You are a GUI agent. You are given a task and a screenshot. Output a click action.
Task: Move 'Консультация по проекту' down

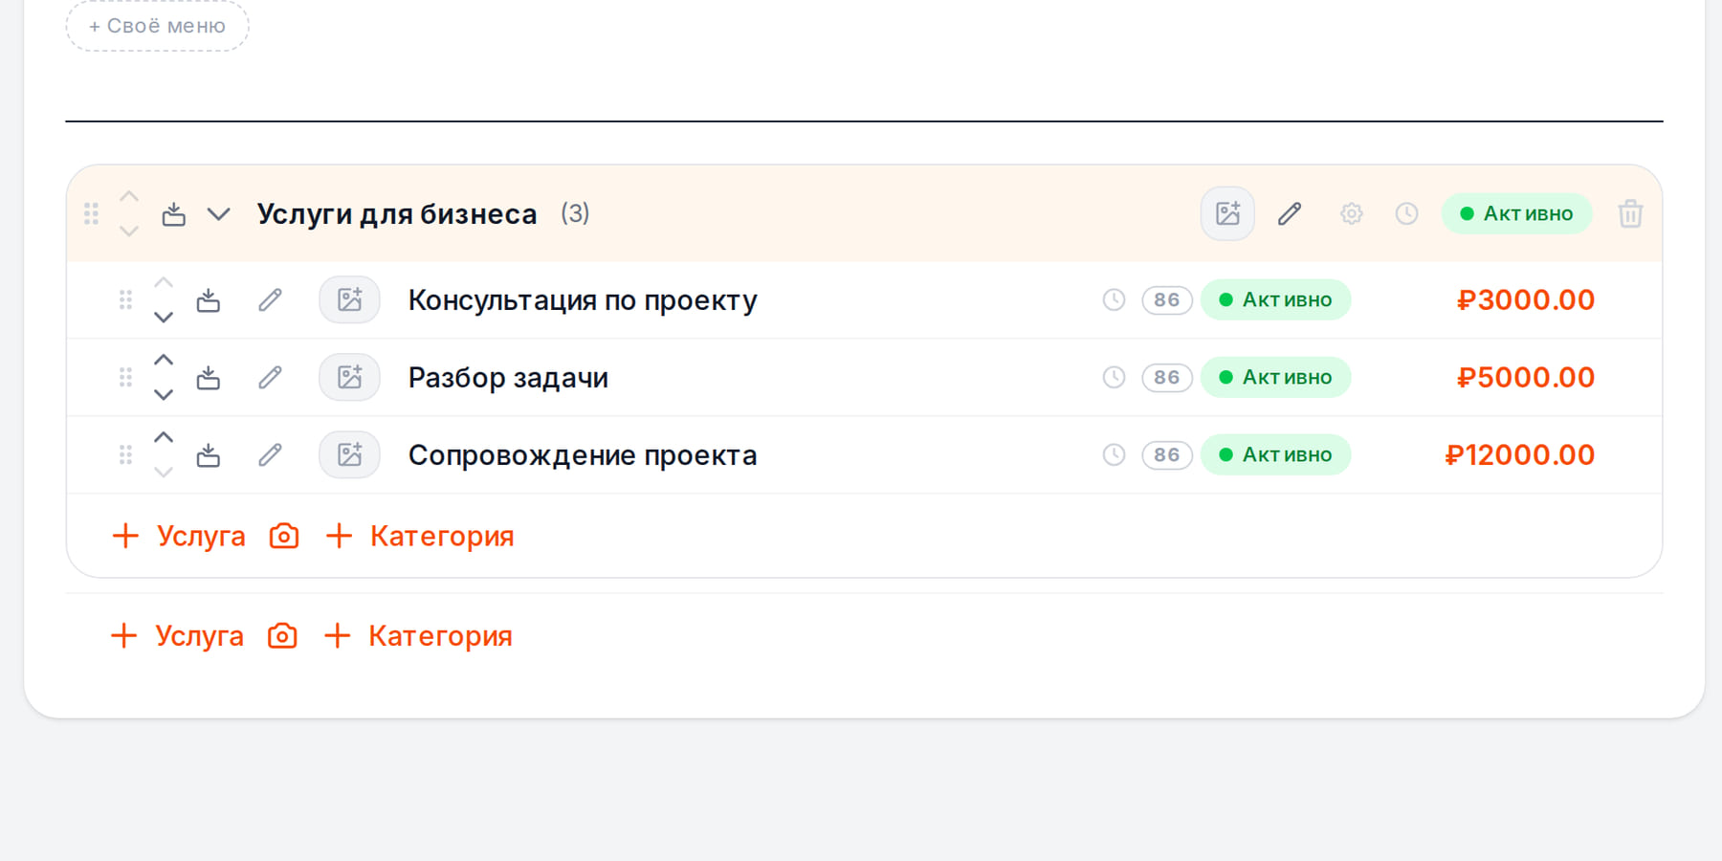tap(164, 318)
